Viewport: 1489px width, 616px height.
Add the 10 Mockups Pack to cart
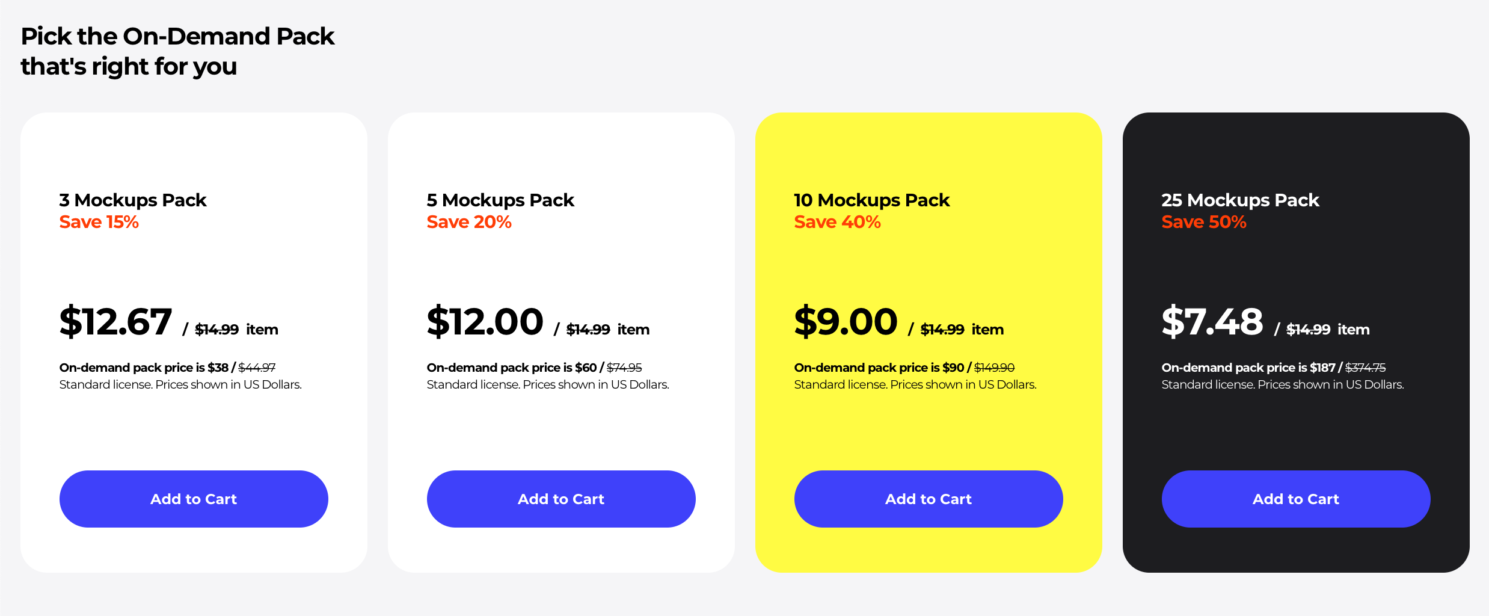point(929,499)
